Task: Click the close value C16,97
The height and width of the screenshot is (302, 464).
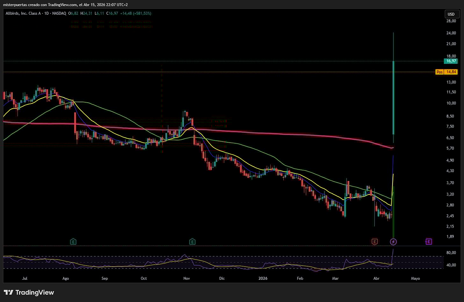Action: pyautogui.click(x=112, y=13)
